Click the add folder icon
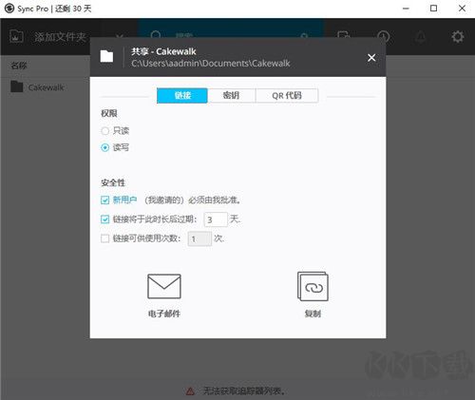 [16, 36]
